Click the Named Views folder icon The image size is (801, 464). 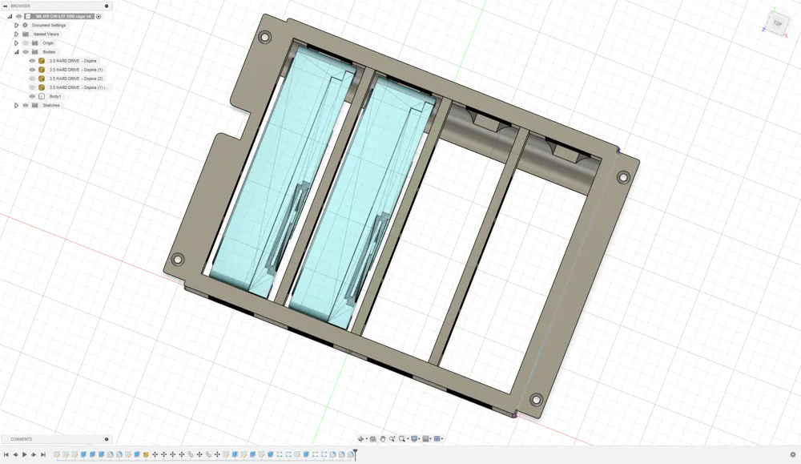click(26, 34)
